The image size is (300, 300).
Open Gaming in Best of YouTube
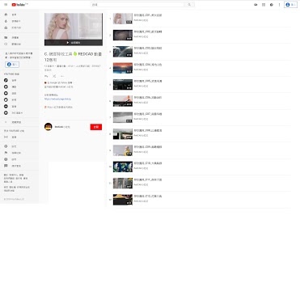pyautogui.click(x=19, y=93)
